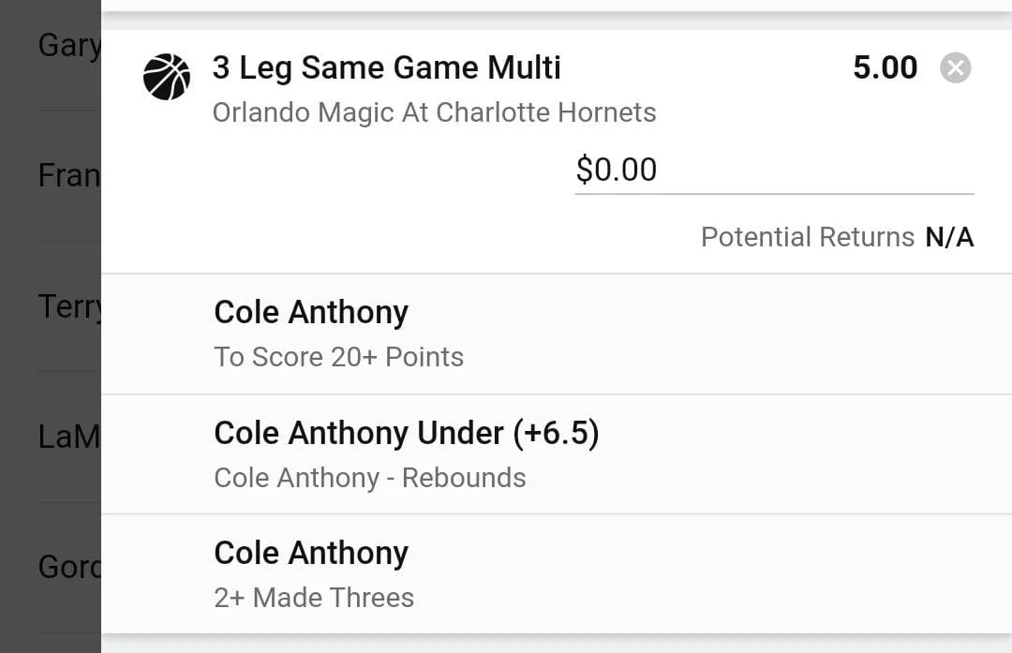Select the 3 Leg Same Game Multi title
Screen dimensions: 1012x653
click(x=386, y=67)
